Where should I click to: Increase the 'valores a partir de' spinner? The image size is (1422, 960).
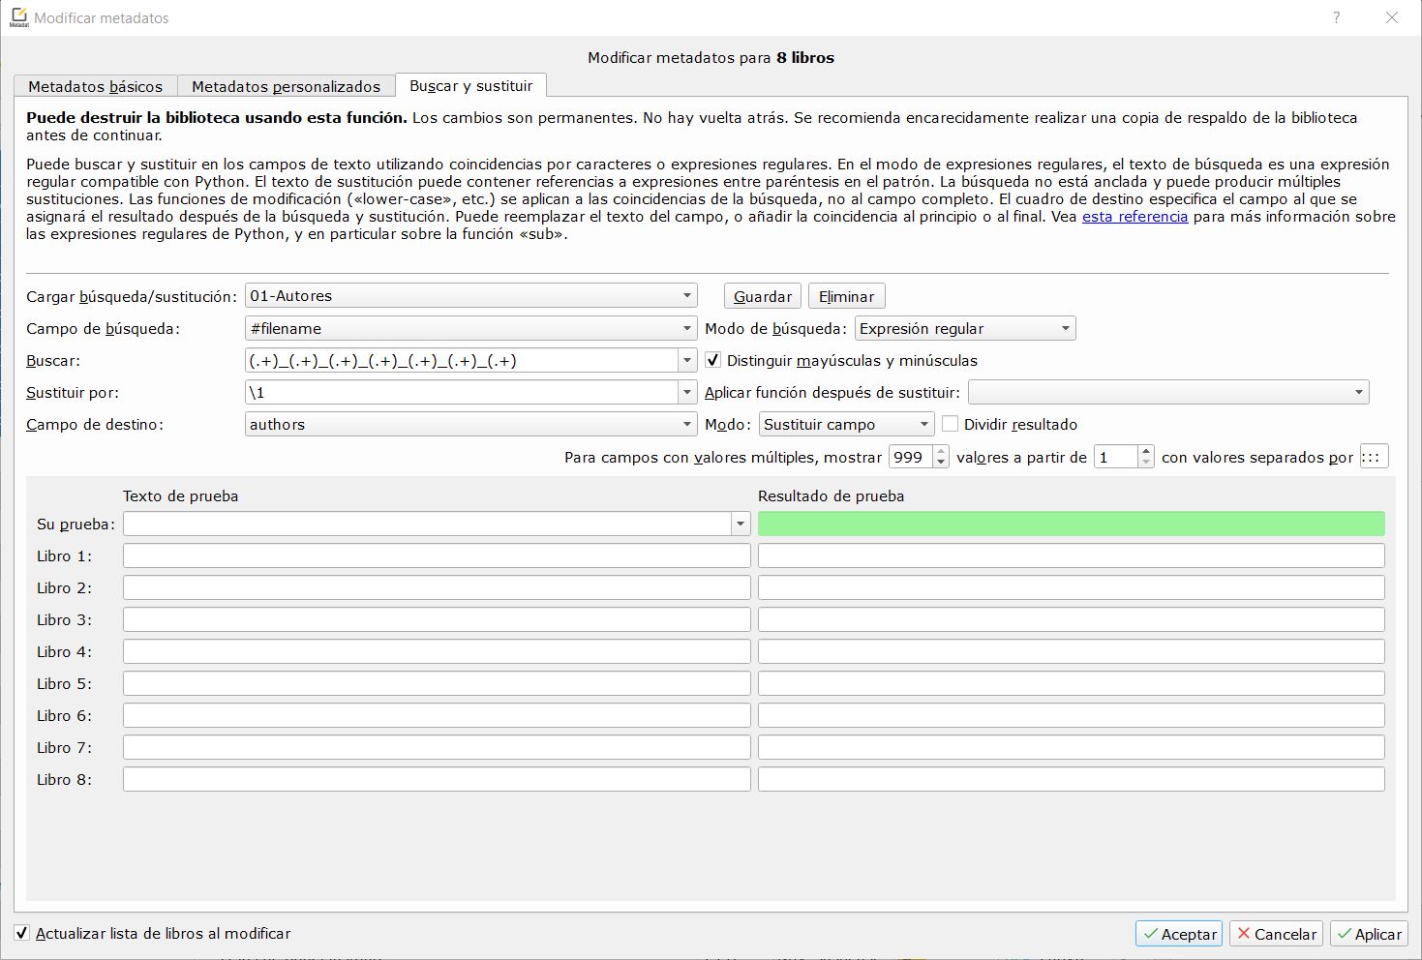click(x=1146, y=451)
